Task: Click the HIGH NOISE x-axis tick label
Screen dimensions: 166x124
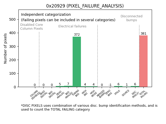Action: [93, 94]
